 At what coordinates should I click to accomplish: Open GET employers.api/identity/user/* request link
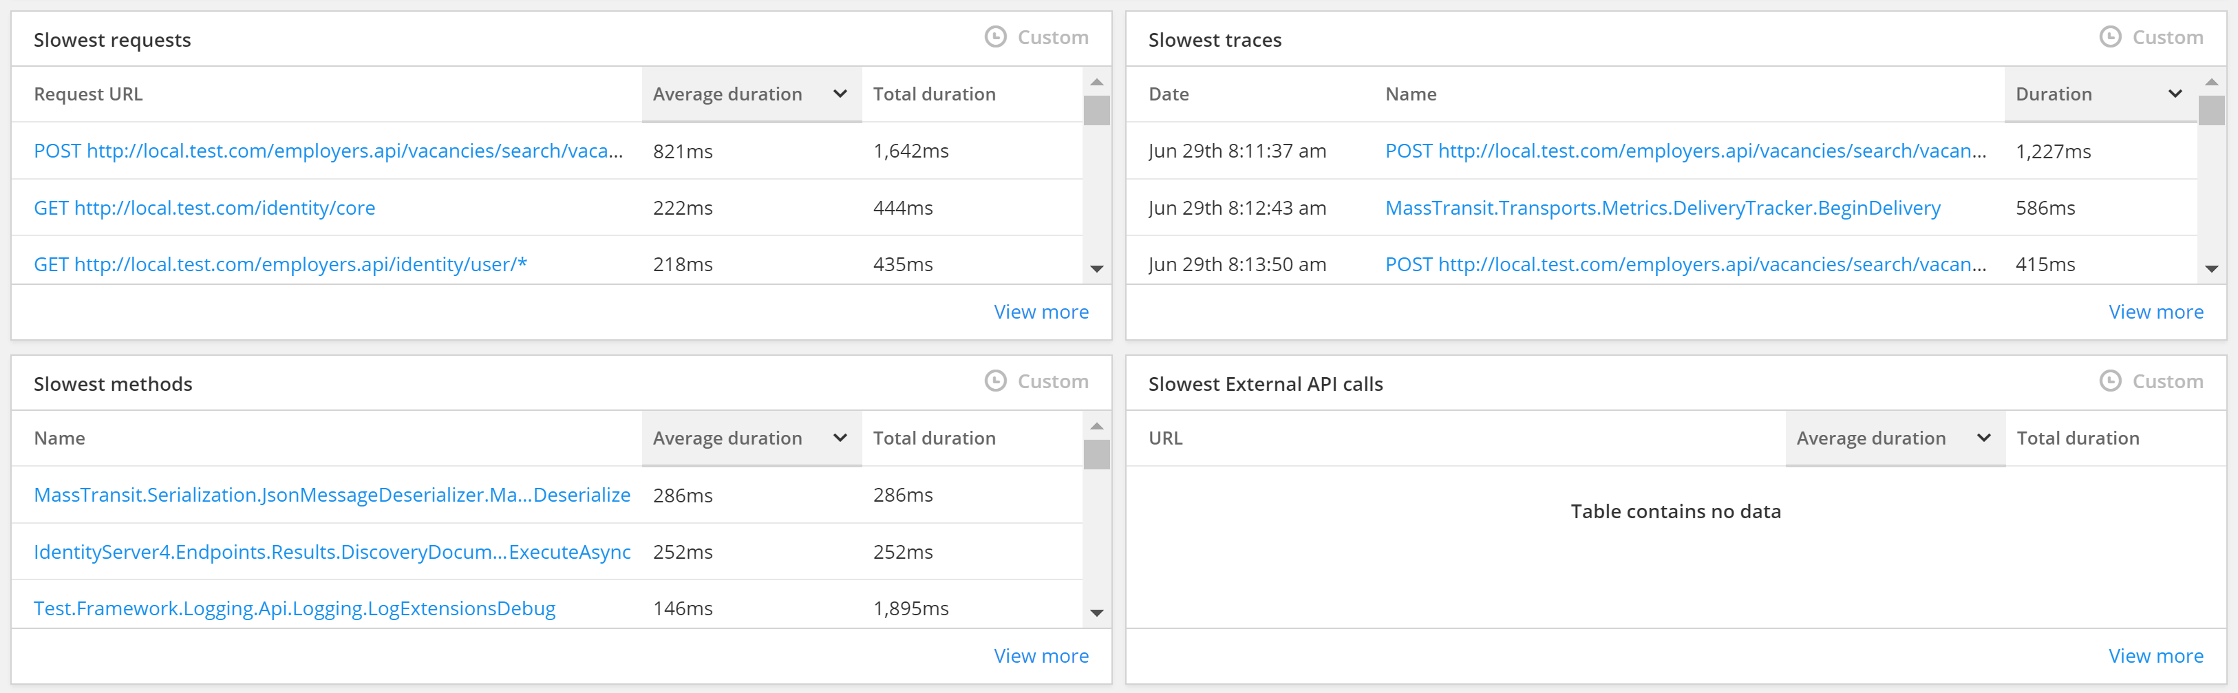(x=279, y=264)
